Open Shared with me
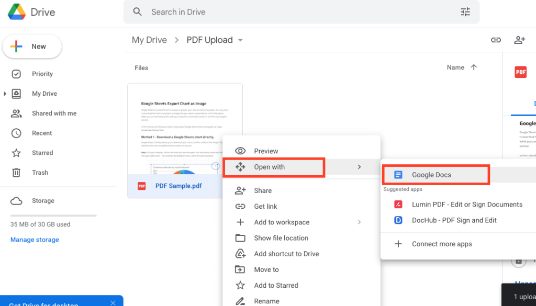Image resolution: width=536 pixels, height=306 pixels. pyautogui.click(x=54, y=114)
